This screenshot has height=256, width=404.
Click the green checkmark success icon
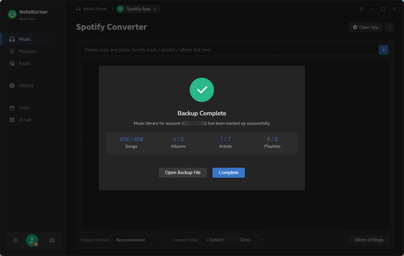pos(202,90)
